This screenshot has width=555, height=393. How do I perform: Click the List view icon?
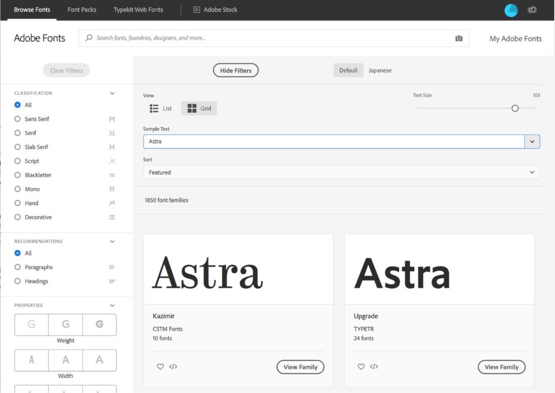[154, 108]
